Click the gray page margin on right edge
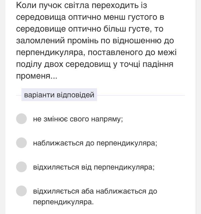The width and height of the screenshot is (201, 214). click(x=198, y=107)
